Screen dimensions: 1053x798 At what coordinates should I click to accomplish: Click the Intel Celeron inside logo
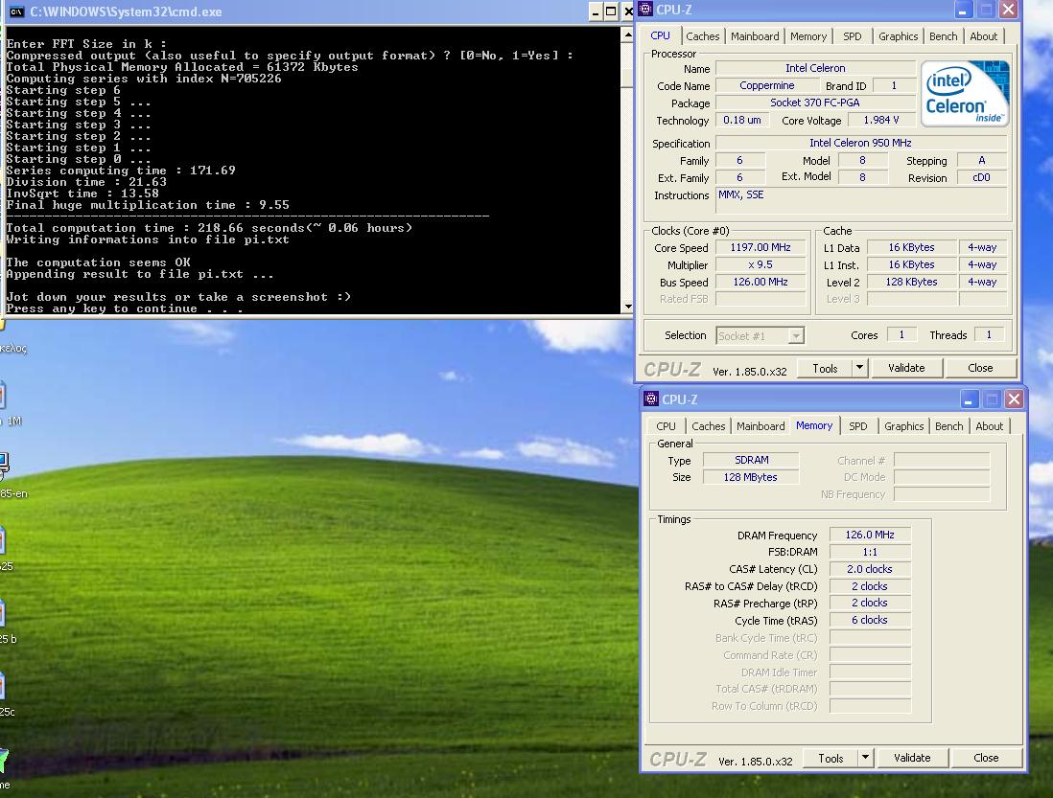[x=965, y=94]
